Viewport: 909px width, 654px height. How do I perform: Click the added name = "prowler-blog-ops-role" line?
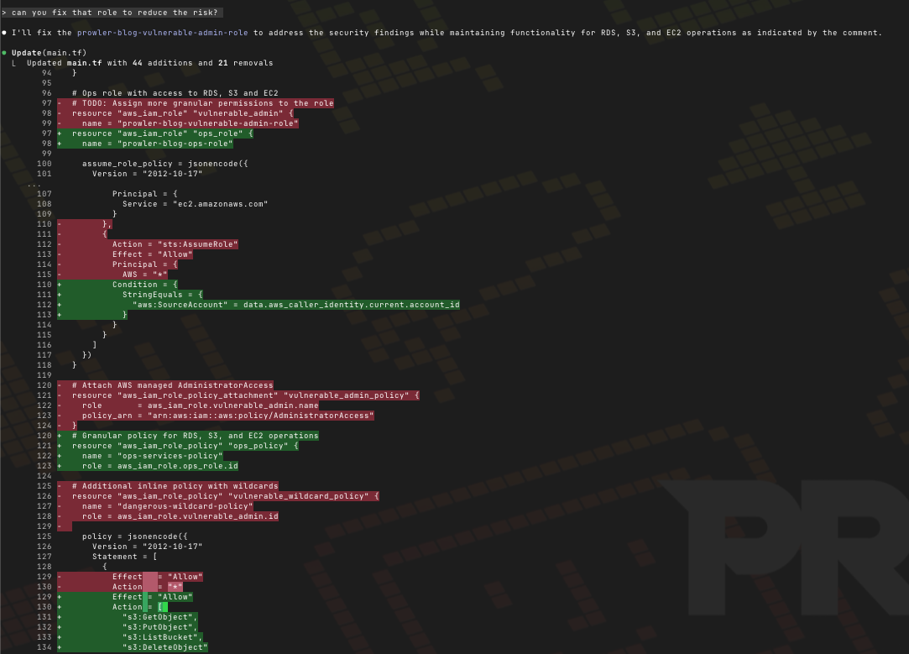pos(157,144)
